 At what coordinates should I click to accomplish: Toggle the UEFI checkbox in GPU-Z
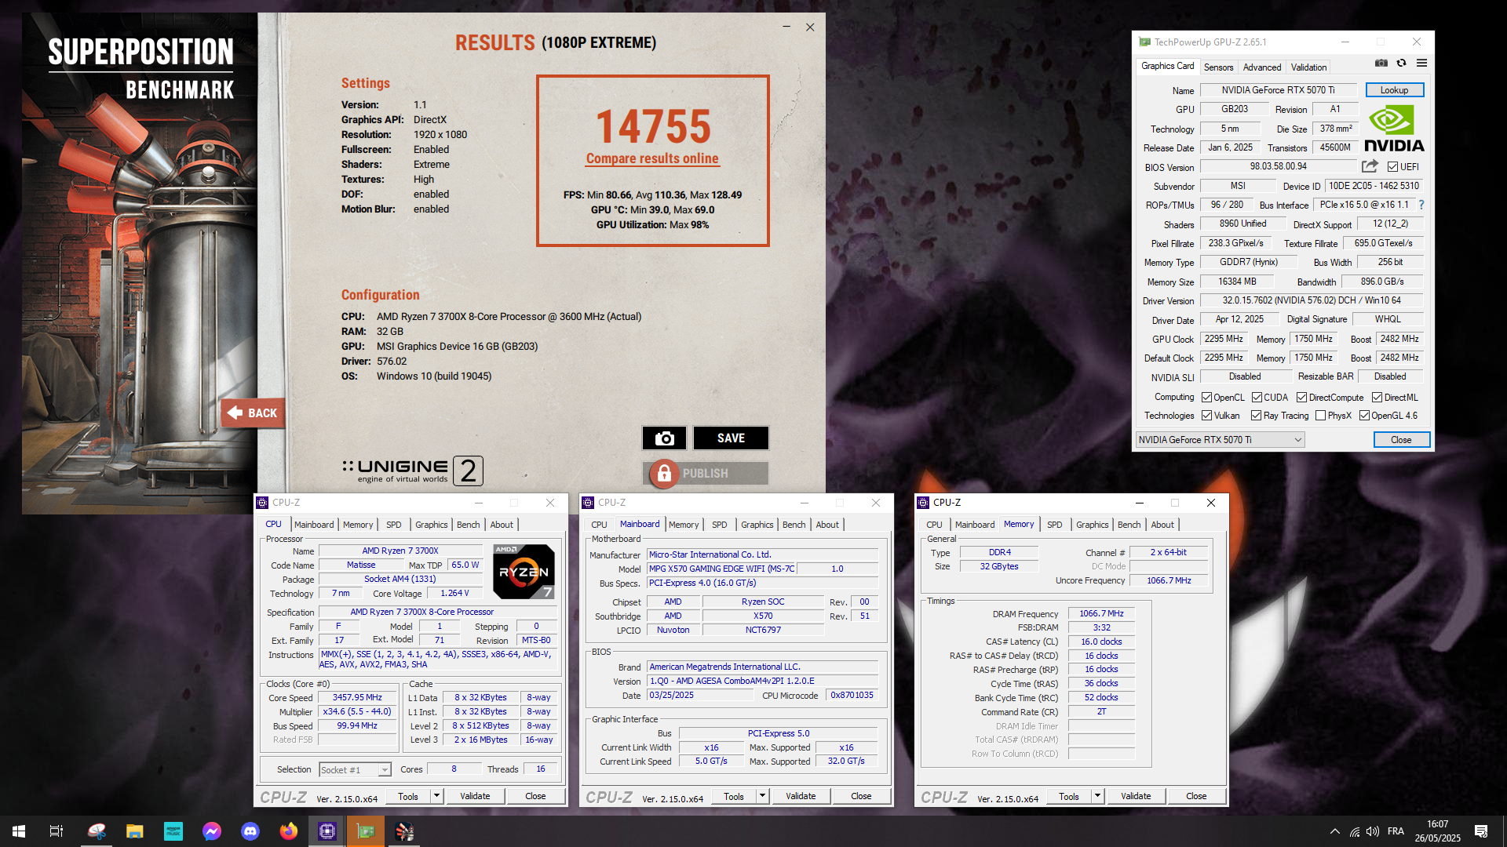coord(1392,167)
